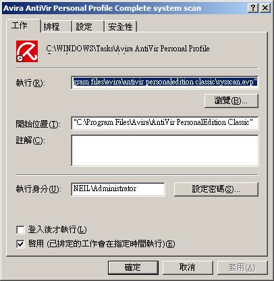The image size is (274, 281).
Task: Confirm with the 確定 button
Action: click(133, 267)
